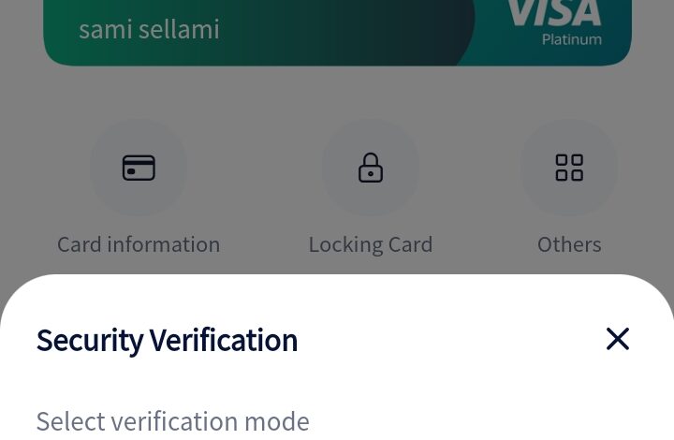Screen dimensions: 674x440
Task: Close the Security Verification sheet
Action: coord(617,339)
